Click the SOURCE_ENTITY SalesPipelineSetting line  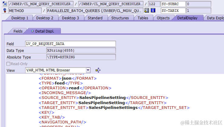(x=104, y=98)
